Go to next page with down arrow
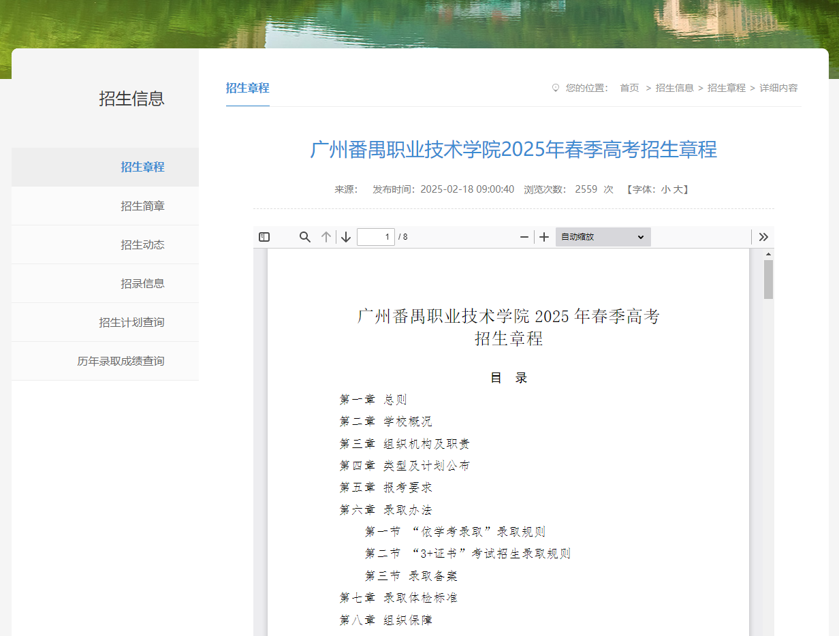This screenshot has width=839, height=636. point(345,236)
